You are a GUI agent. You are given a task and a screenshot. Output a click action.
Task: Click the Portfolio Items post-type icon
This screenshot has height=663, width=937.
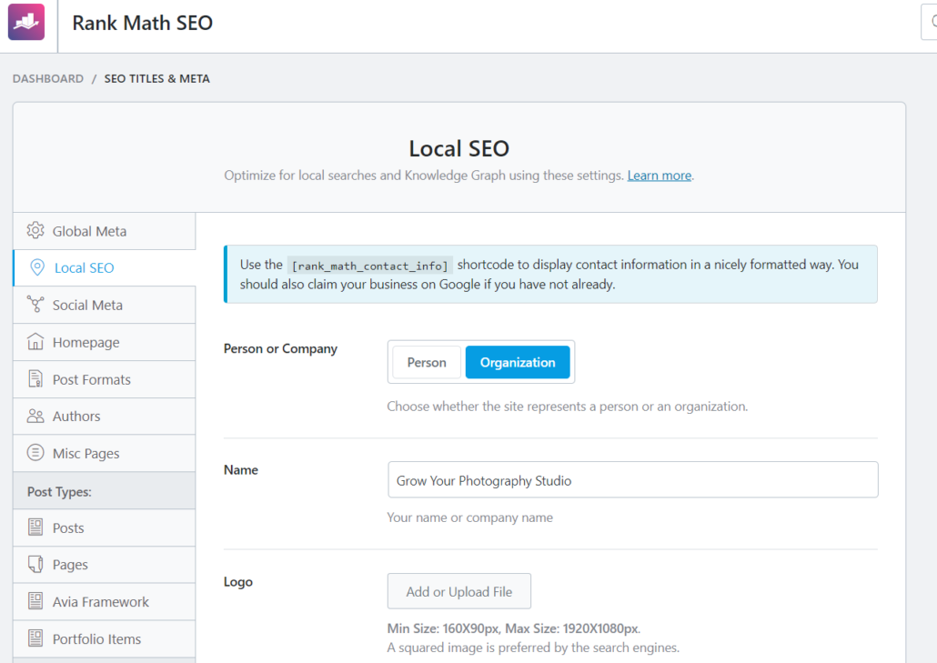(x=35, y=638)
